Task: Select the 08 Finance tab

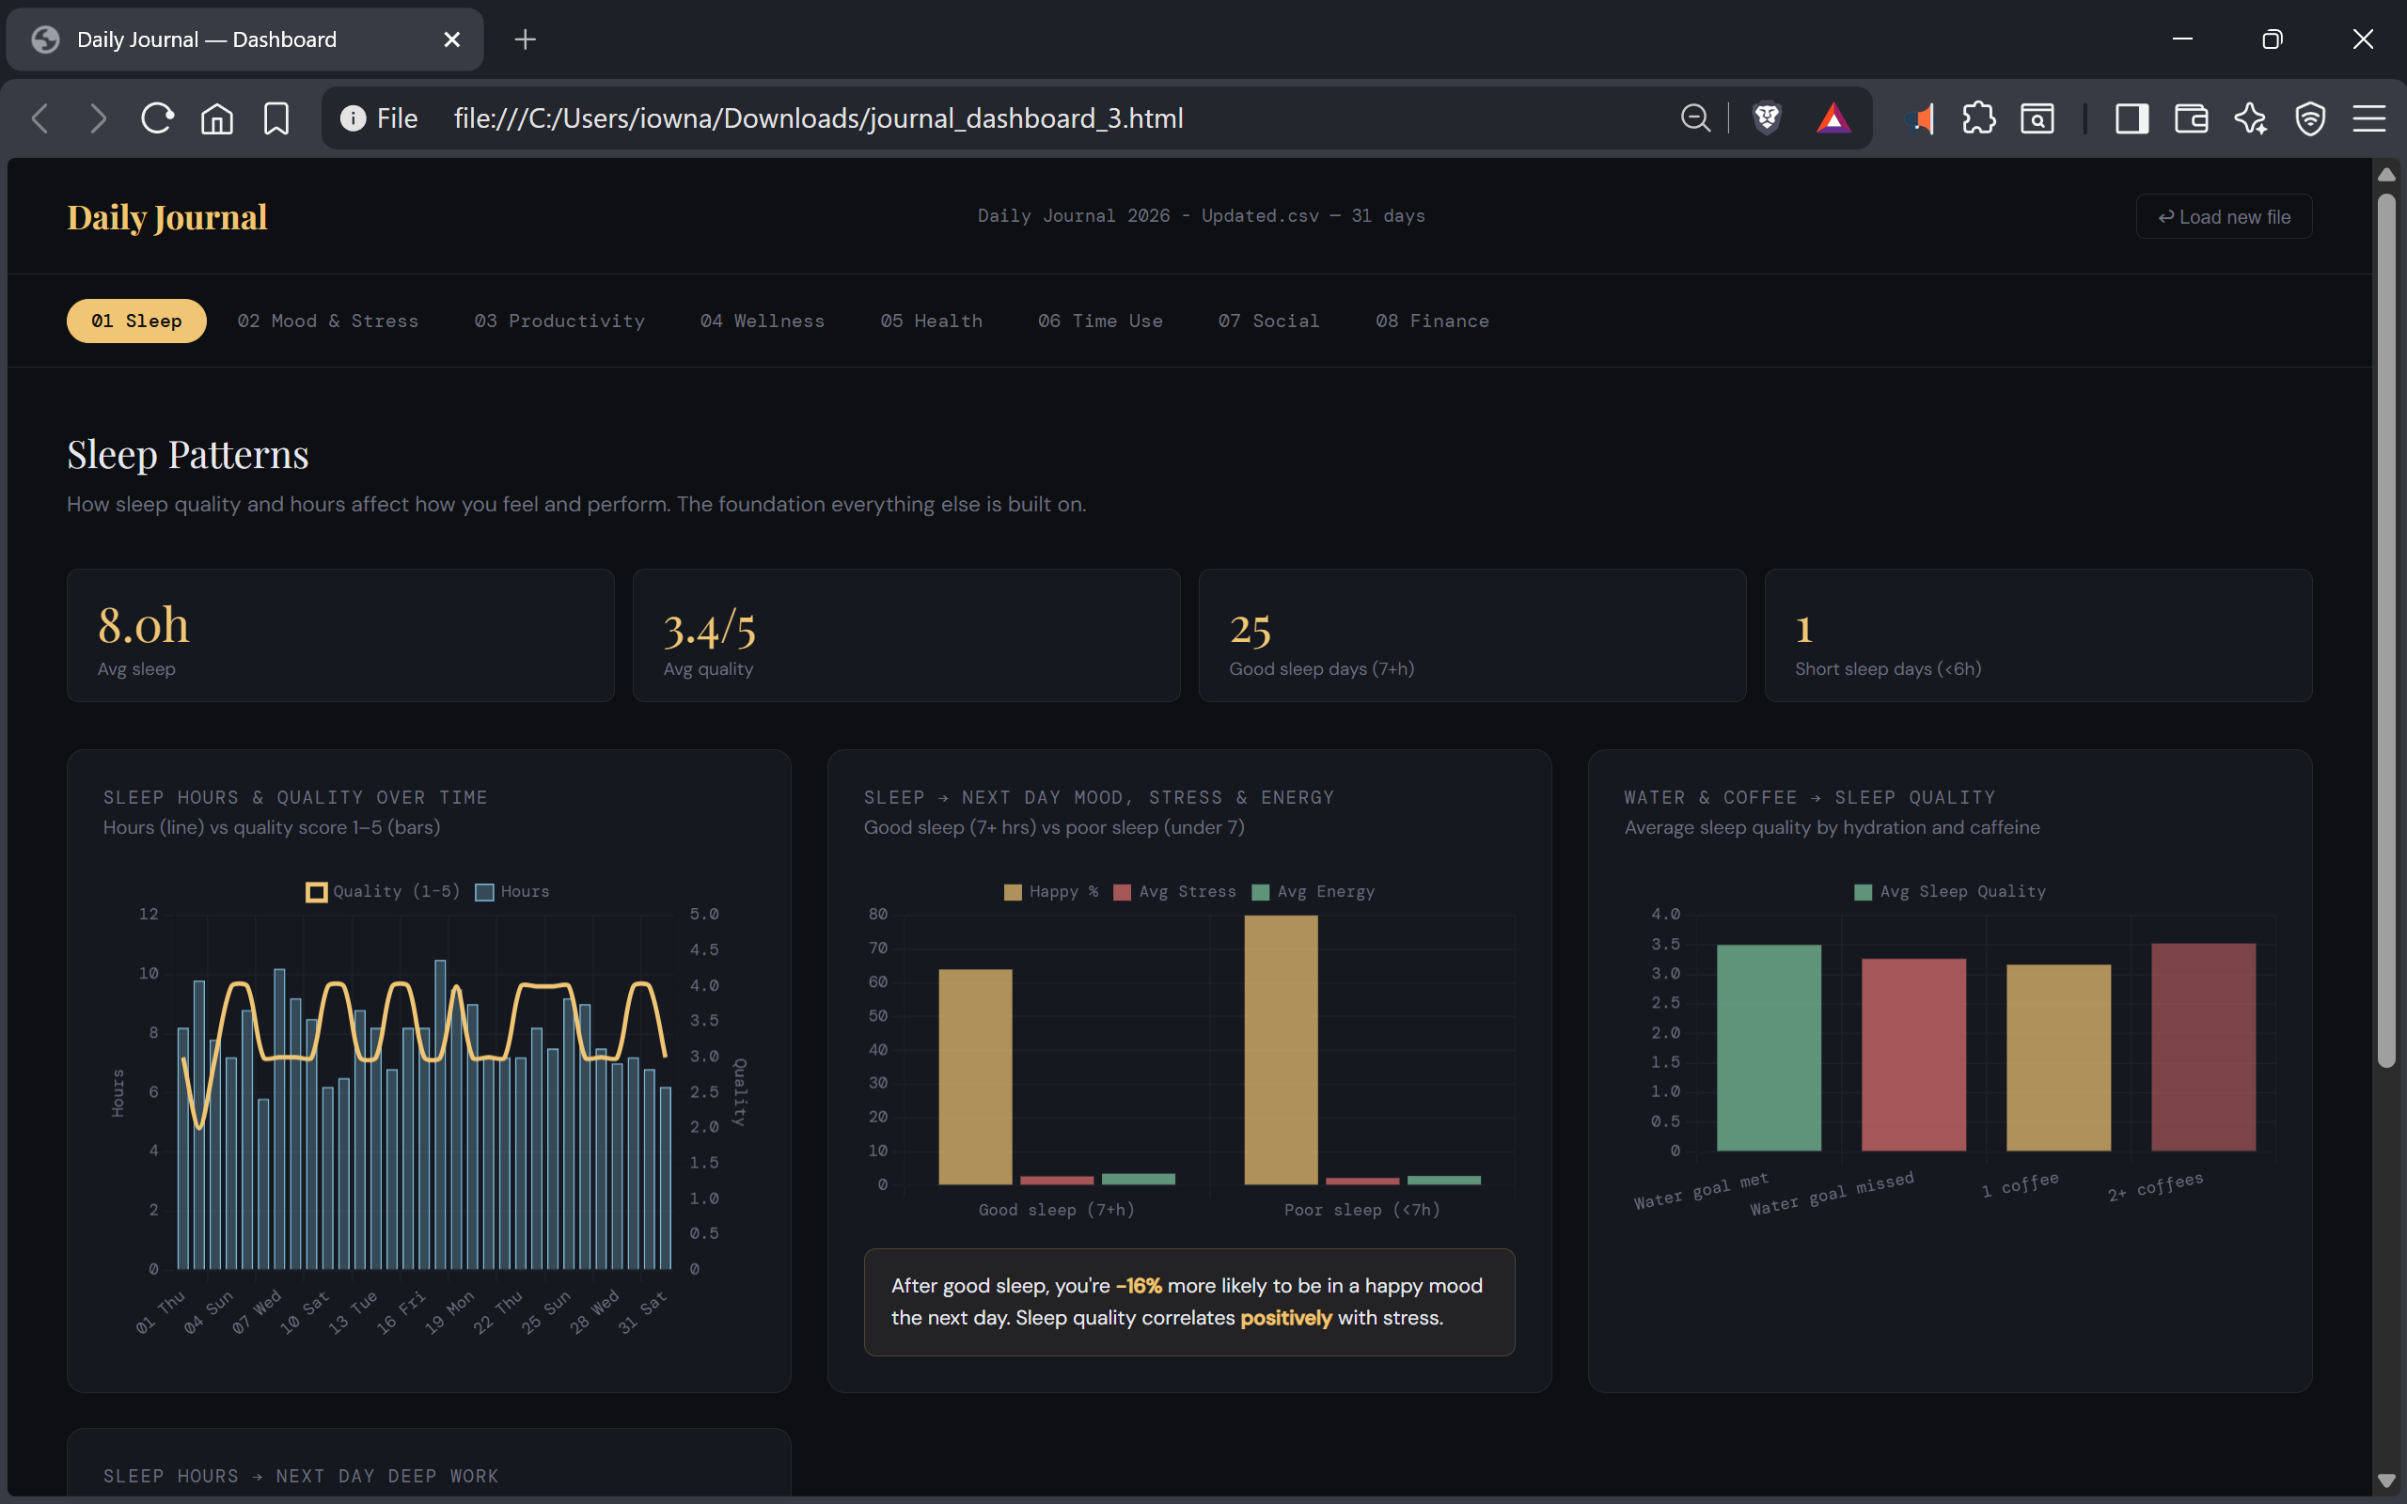Action: (x=1432, y=321)
